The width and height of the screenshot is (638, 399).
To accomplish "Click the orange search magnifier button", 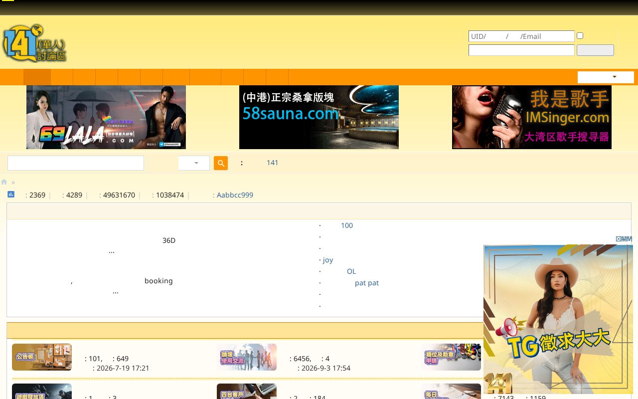I will click(x=221, y=163).
